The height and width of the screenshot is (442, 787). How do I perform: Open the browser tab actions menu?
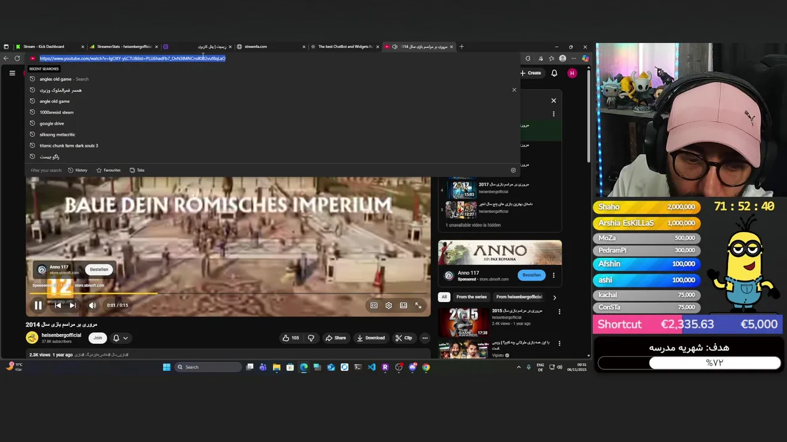(x=6, y=47)
